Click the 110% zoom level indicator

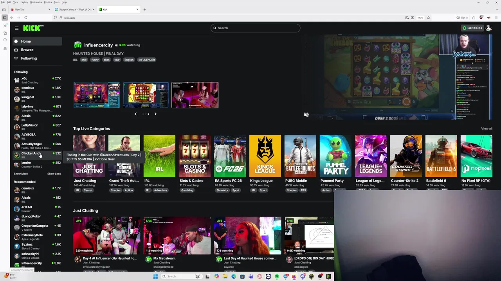tap(420, 18)
